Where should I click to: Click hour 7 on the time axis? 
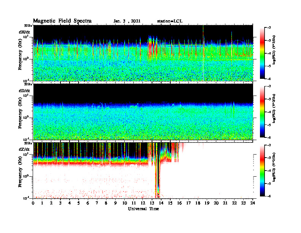click(97, 203)
